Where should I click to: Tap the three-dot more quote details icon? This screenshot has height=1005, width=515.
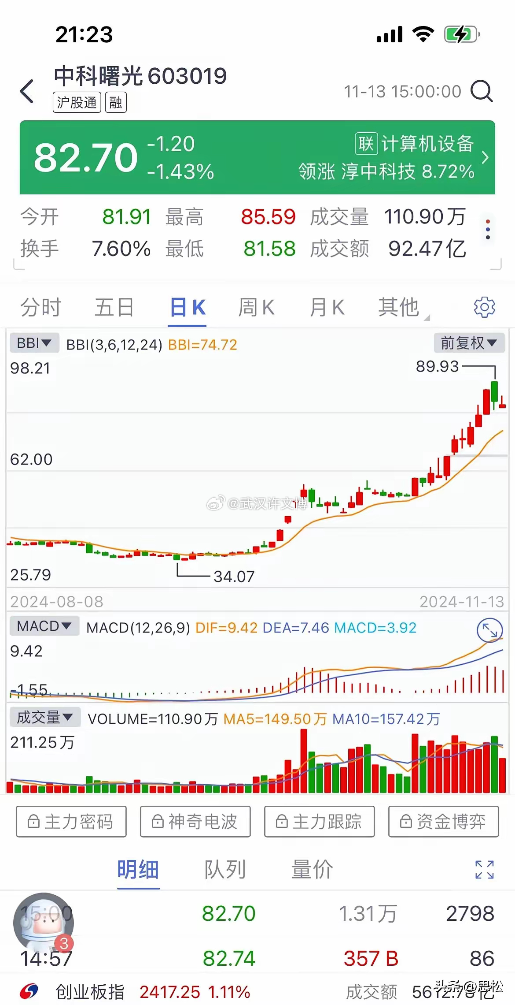[488, 229]
